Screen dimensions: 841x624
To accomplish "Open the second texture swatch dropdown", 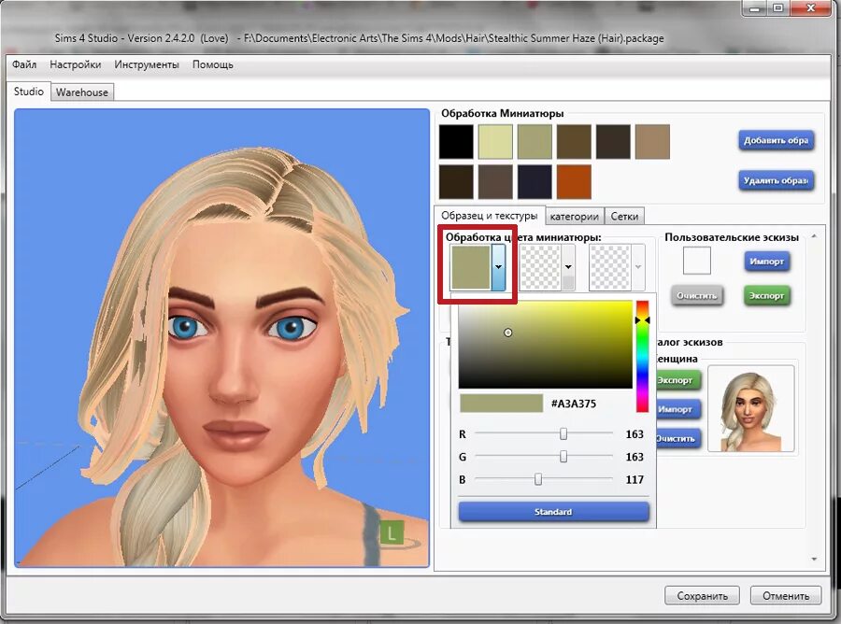I will tap(568, 265).
